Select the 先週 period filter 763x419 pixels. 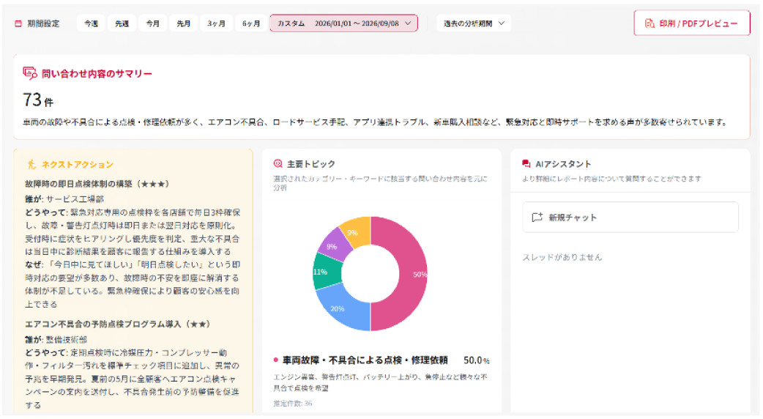122,23
